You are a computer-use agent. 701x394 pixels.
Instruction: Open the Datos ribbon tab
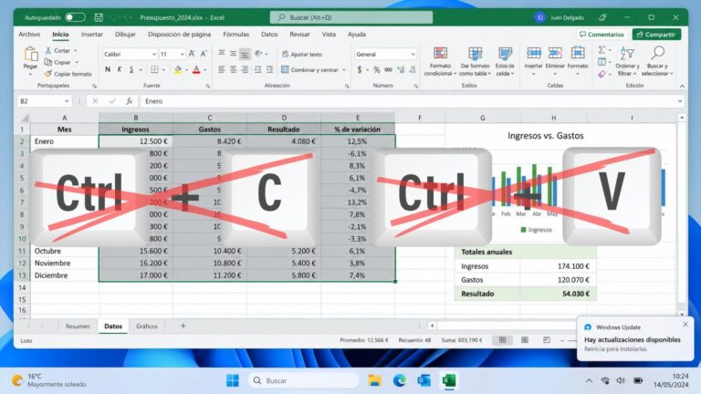point(269,34)
